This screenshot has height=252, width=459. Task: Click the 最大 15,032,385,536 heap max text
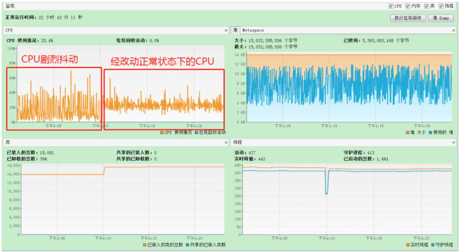click(x=266, y=47)
